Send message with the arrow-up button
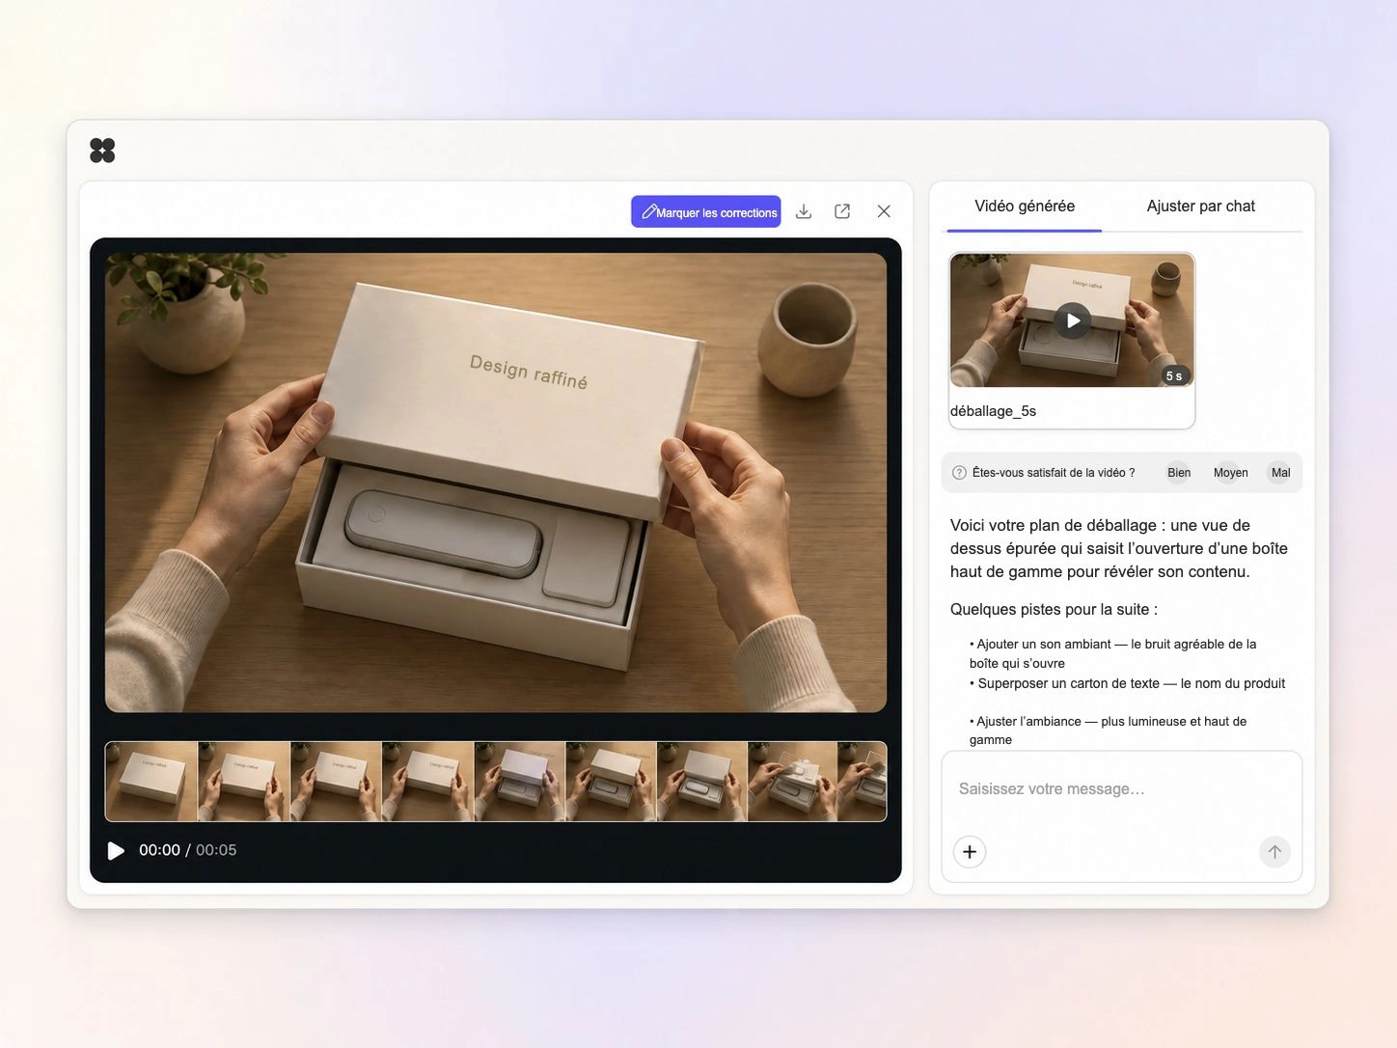Screen dimensions: 1397x1048 pos(1274,852)
